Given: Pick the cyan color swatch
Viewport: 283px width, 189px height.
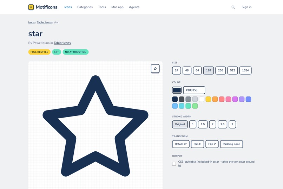Looking at the screenshot, I should coord(182,106).
